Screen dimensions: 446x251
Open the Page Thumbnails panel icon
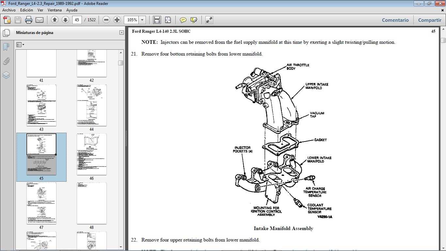tap(6, 33)
